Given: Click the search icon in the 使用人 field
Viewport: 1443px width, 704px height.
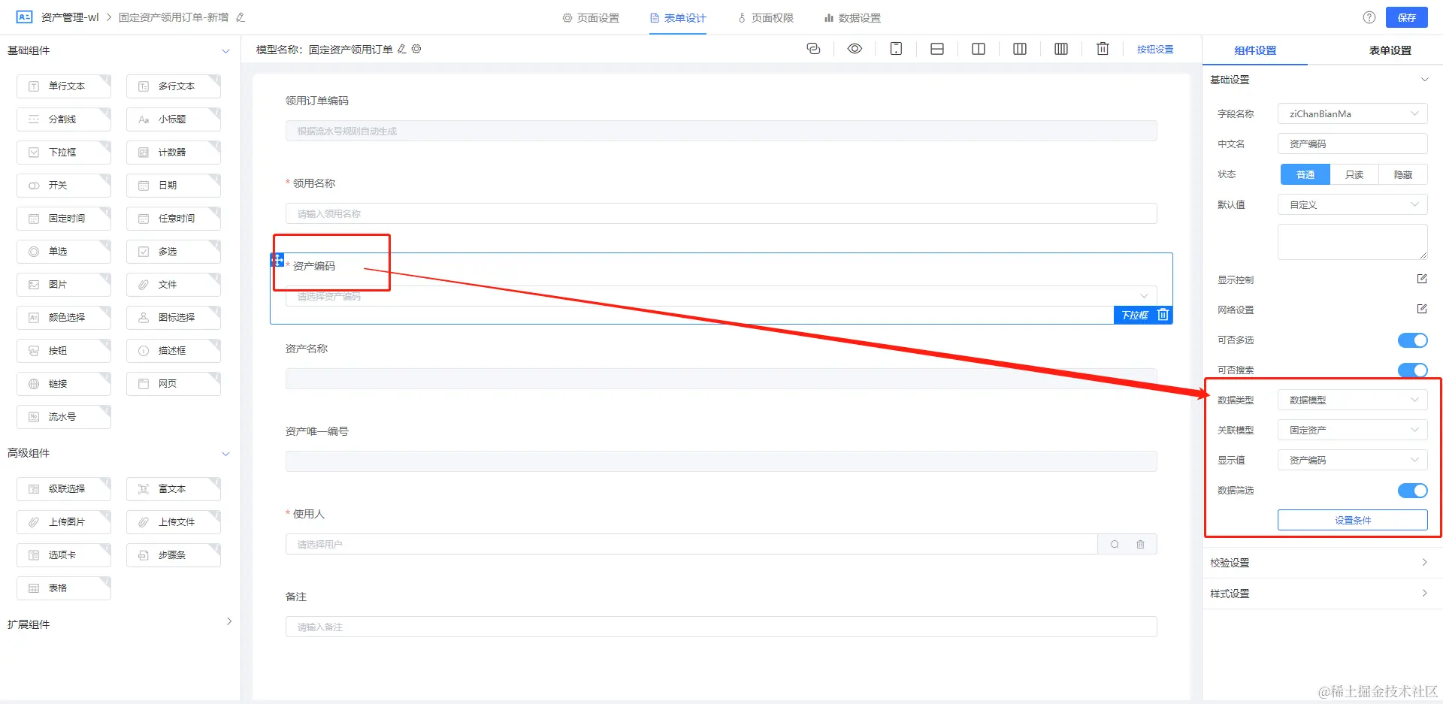Looking at the screenshot, I should click(1115, 544).
